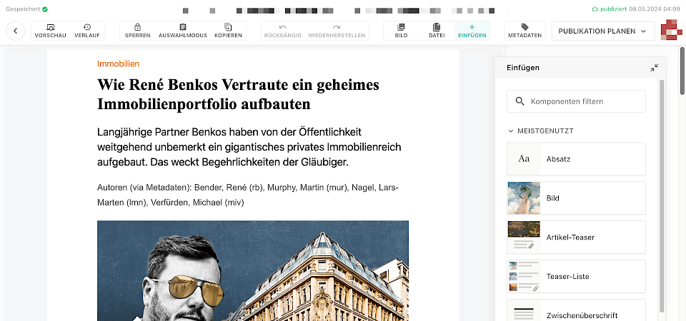The image size is (686, 321).
Task: Click the Datei file button
Action: (x=437, y=31)
